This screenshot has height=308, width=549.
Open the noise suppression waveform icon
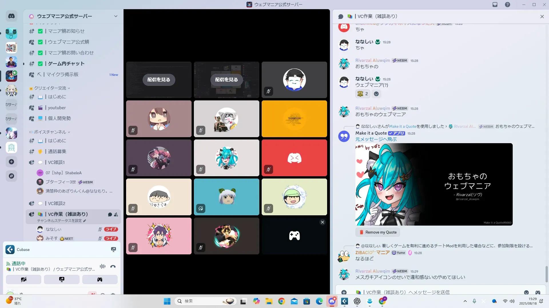tap(102, 267)
